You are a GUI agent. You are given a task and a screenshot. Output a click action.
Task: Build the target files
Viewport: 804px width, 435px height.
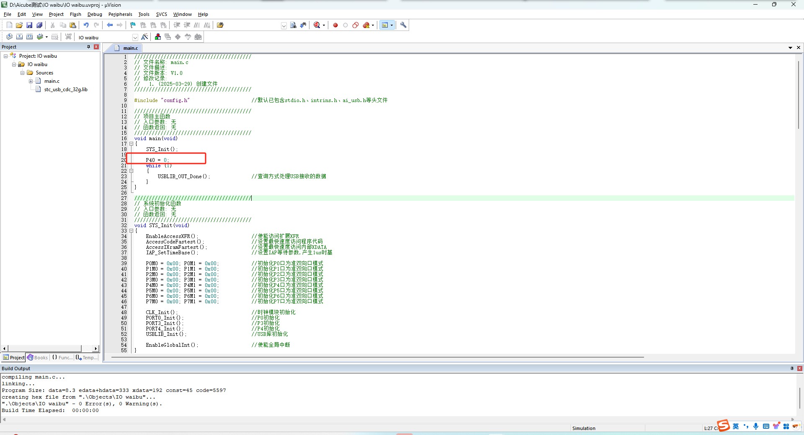[x=19, y=37]
